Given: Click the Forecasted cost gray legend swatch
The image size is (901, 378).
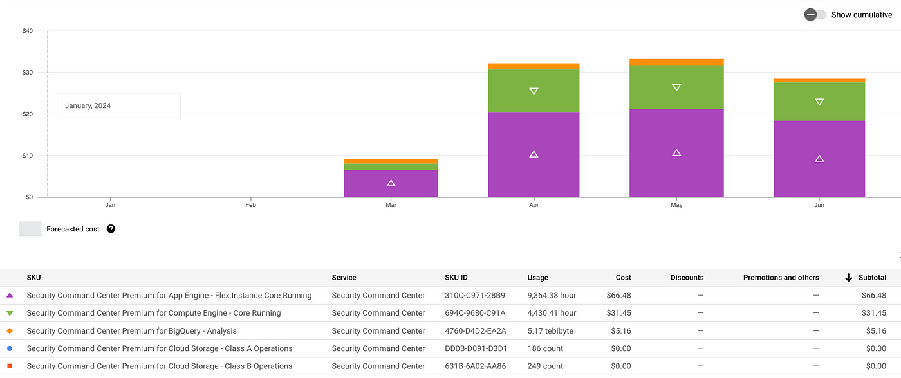Looking at the screenshot, I should (30, 229).
